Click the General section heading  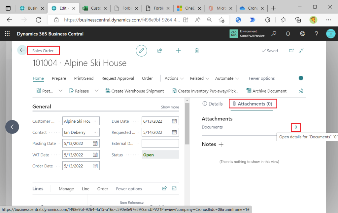click(42, 107)
